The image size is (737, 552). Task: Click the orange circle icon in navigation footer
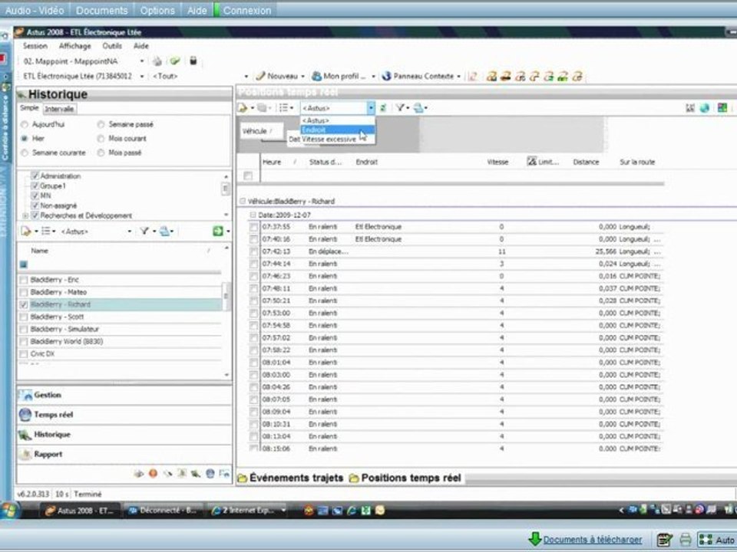click(x=154, y=474)
